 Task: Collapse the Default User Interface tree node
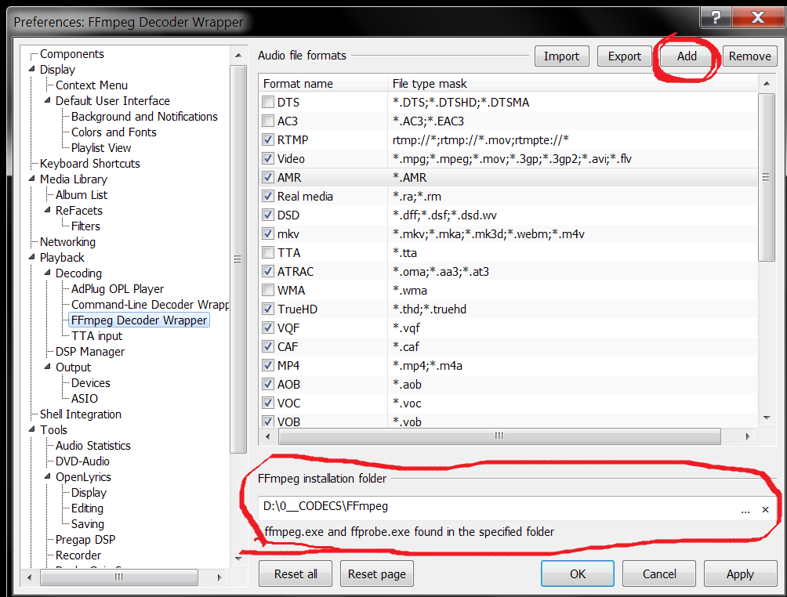coord(46,101)
